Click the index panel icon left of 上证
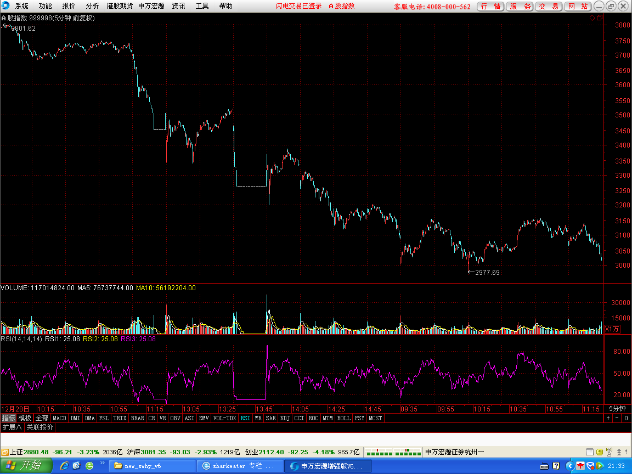Image resolution: width=632 pixels, height=474 pixels. pos(4,452)
